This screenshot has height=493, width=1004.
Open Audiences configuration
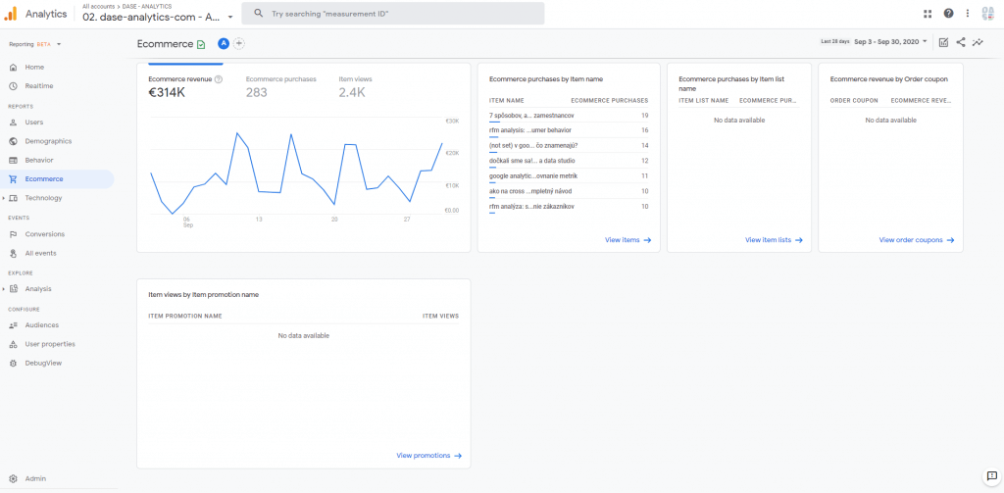pos(41,325)
